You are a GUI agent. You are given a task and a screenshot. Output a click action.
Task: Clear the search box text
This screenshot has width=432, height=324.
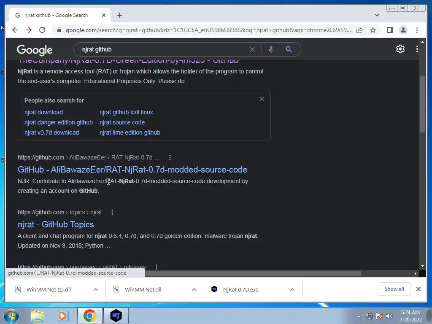(x=252, y=49)
